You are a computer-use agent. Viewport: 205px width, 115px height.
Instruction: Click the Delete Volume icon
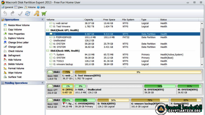click(5, 64)
